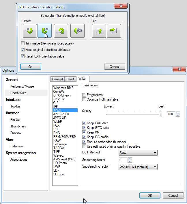This screenshot has height=204, width=187.
Task: Open Thumbnails settings
Action: pos(18,126)
